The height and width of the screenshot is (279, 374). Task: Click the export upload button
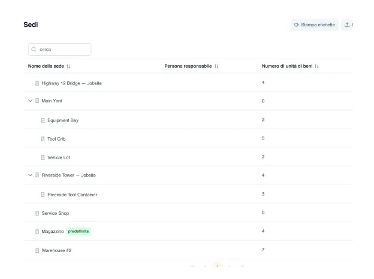(347, 25)
